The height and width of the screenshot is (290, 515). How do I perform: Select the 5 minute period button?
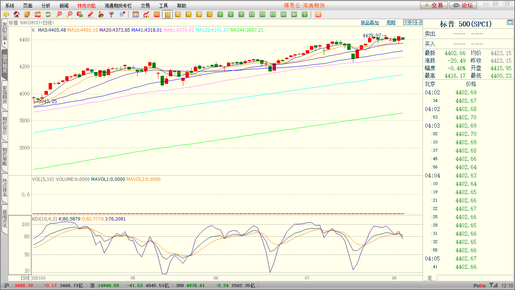[241, 14]
